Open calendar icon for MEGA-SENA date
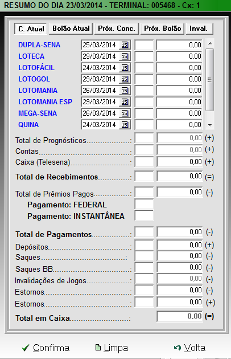The image size is (231, 359). coord(125,113)
